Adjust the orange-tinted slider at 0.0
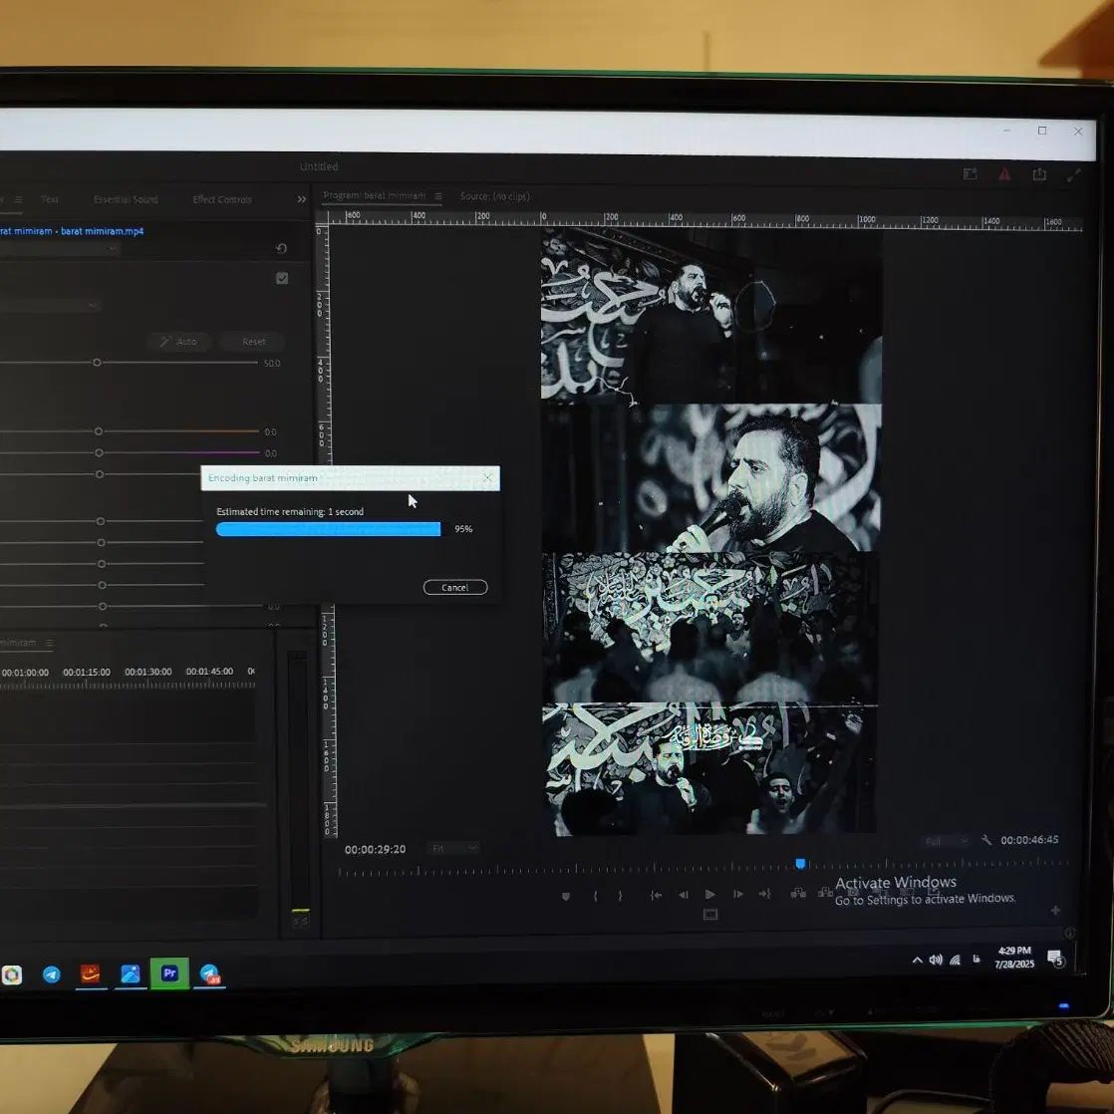Viewport: 1114px width, 1114px height. click(x=98, y=431)
